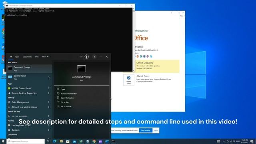The width and height of the screenshot is (256, 144).
Task: Choose Run as administrator
Action: 68,94
